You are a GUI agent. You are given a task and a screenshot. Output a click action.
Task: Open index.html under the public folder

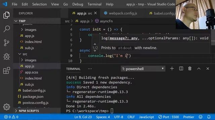tap(33, 42)
